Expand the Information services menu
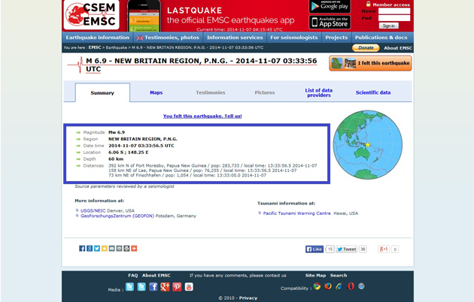Screen dimensions: 474x302 pos(235,37)
